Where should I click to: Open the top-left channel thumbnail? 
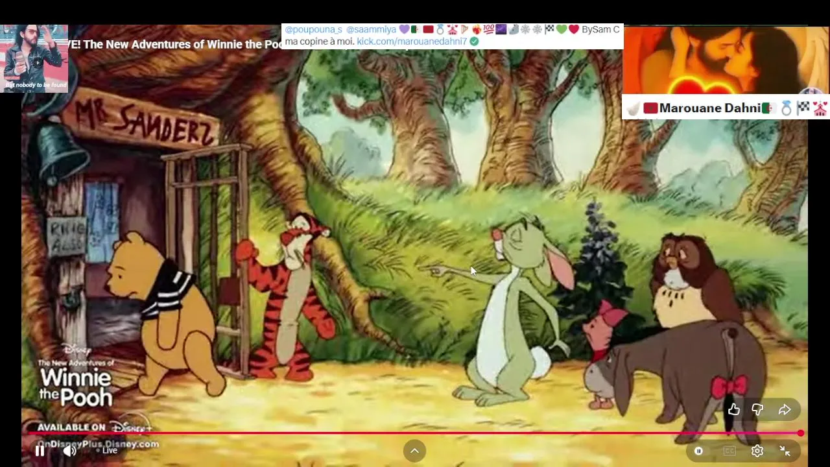tap(34, 58)
